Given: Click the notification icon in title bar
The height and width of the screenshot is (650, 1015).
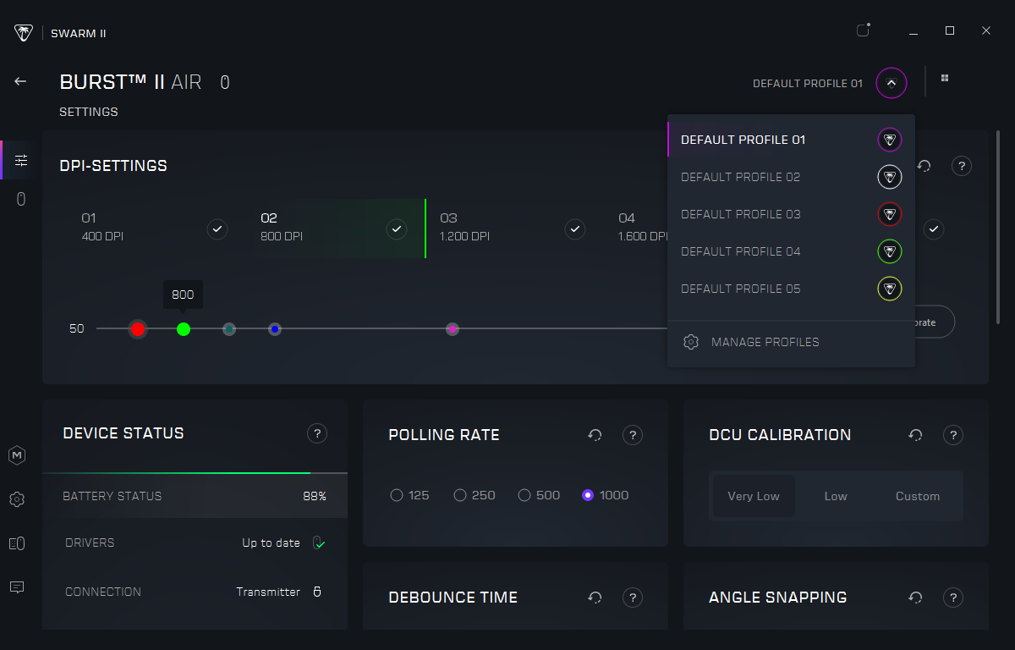Looking at the screenshot, I should (x=863, y=30).
